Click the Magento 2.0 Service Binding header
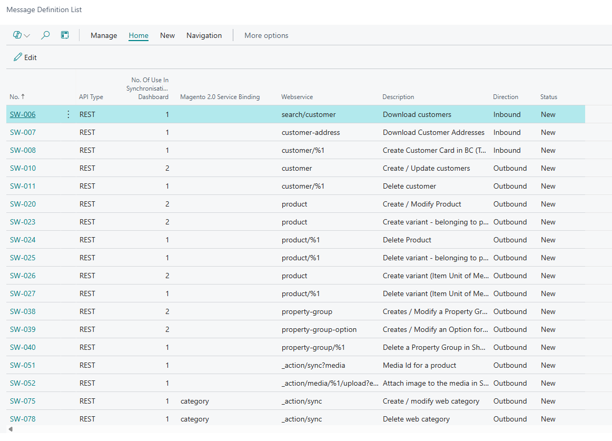Screen dimensions: 612x441 tap(220, 97)
